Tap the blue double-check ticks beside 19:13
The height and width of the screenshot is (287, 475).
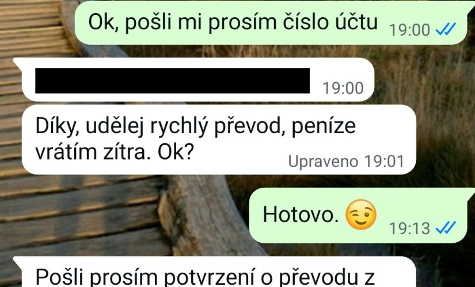point(446,228)
